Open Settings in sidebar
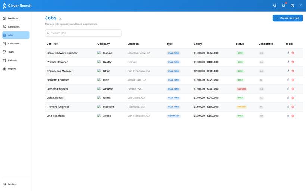 coord(16,184)
